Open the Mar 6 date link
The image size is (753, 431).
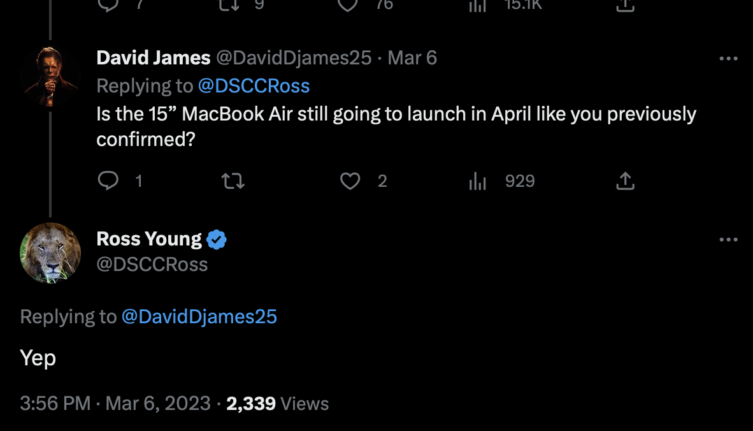(412, 58)
